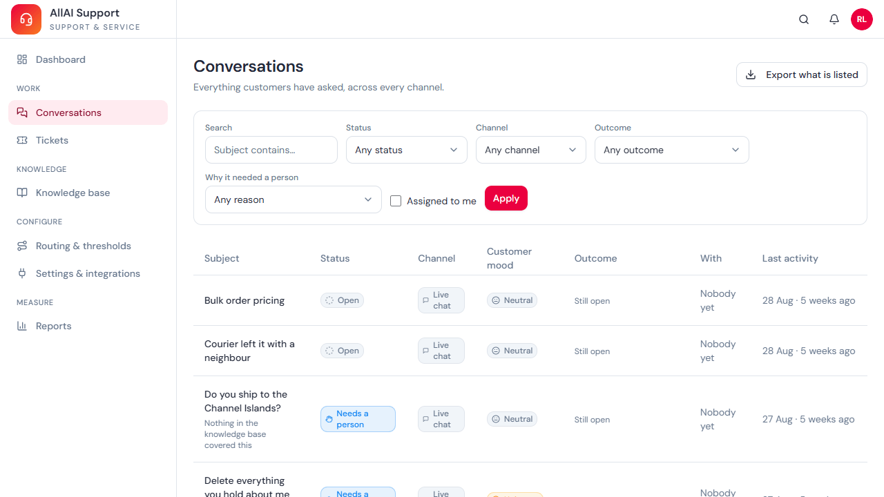Open the Any reason dropdown
Screen dimensions: 884x497
294,199
